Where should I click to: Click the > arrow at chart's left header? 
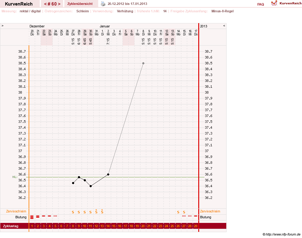[x=2, y=26]
